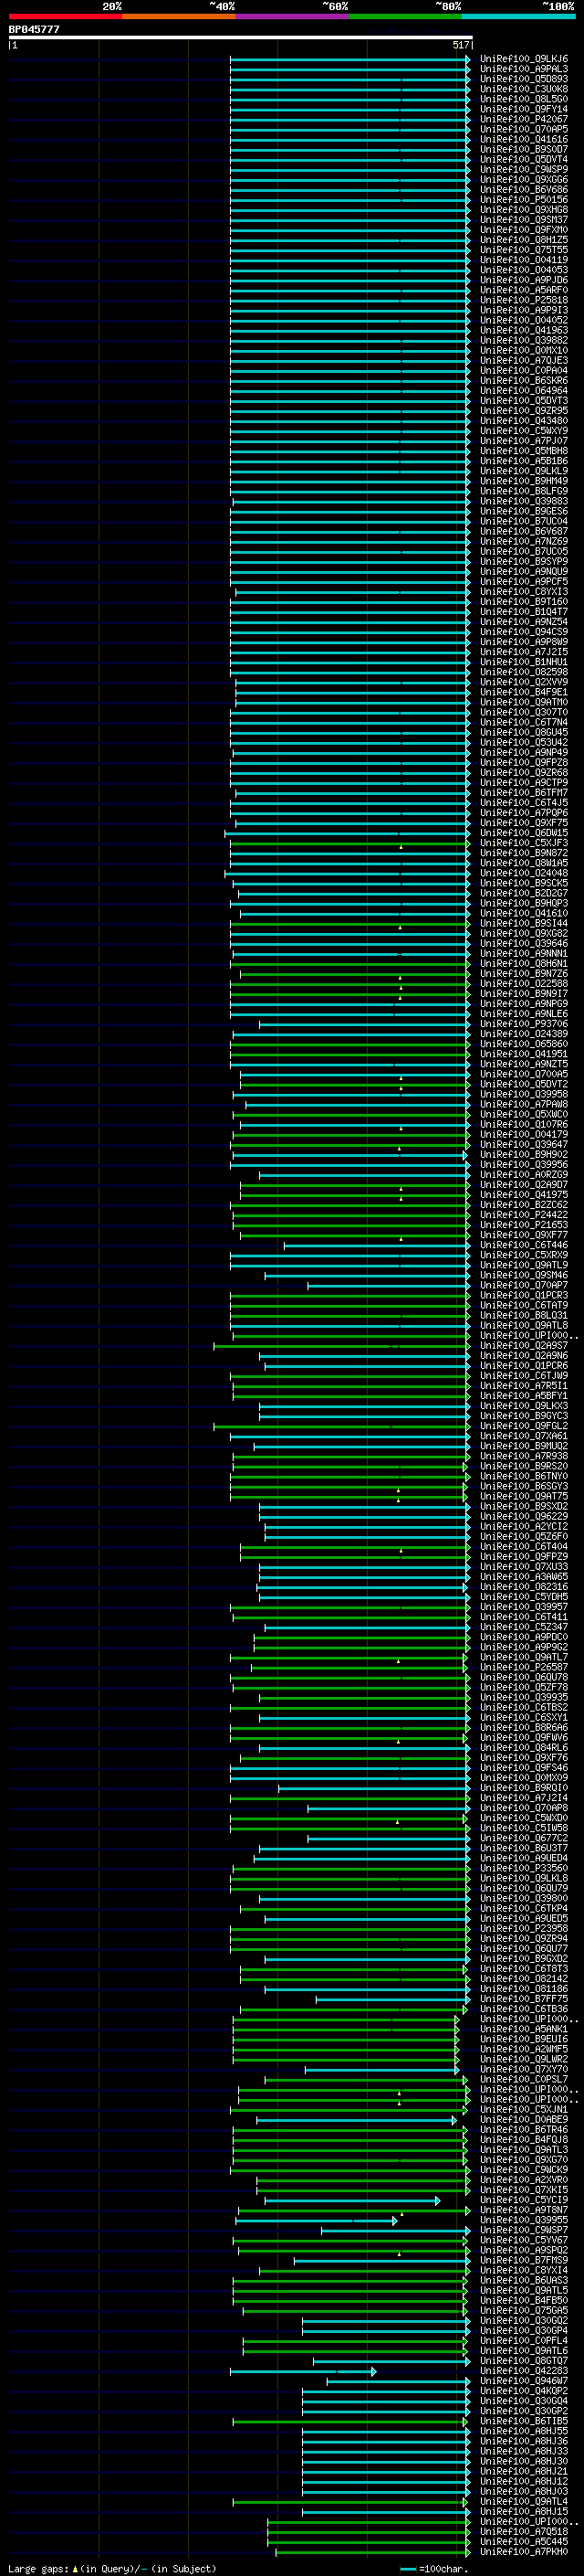Viewport: 584px width, 2576px height.
Task: Select hit label UniRef100_P25818
Action: (523, 300)
